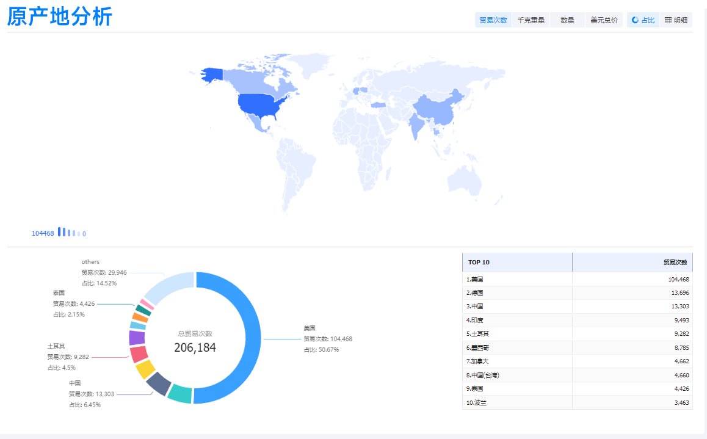This screenshot has width=707, height=439.
Task: Click the yellow donut chart segment
Action: tap(145, 369)
